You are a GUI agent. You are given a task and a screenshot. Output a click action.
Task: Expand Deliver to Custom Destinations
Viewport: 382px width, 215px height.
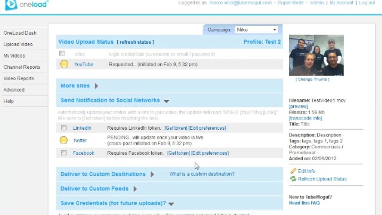tap(152, 174)
